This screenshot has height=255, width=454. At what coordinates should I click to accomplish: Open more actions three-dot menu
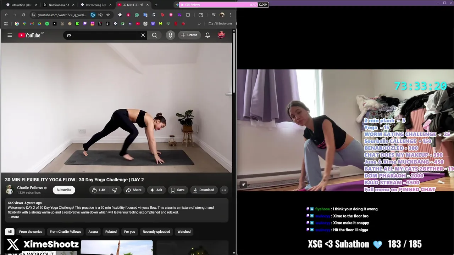(224, 190)
